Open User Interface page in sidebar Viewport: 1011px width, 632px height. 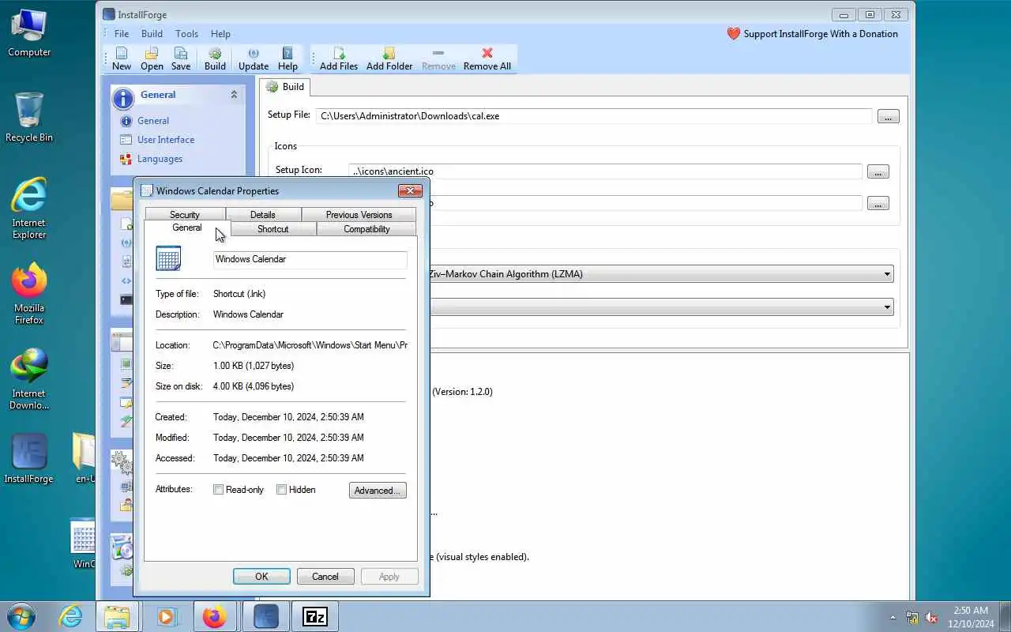[x=166, y=140]
